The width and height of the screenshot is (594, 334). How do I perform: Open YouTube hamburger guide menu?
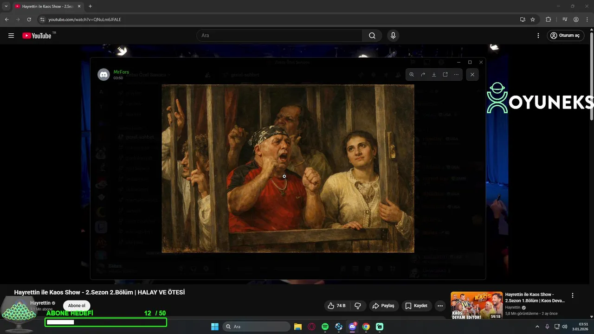11,36
